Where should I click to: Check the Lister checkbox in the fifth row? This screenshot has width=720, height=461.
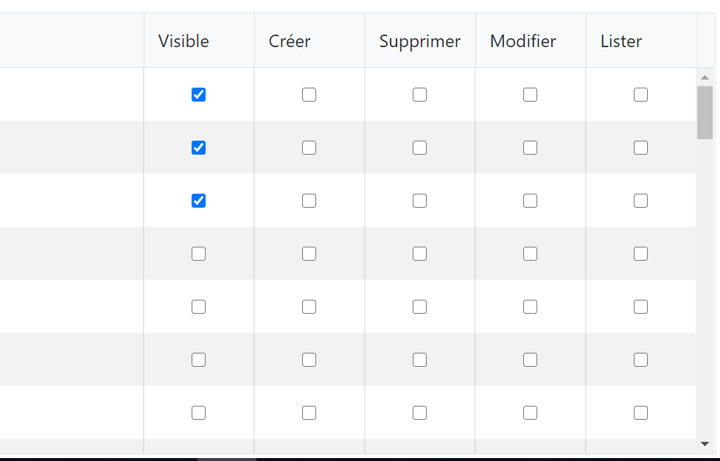(x=640, y=306)
